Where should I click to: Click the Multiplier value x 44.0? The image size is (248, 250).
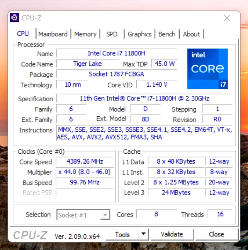coord(85,172)
